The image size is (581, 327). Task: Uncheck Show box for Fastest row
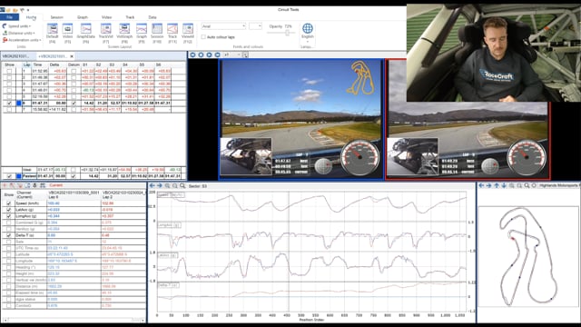9,176
